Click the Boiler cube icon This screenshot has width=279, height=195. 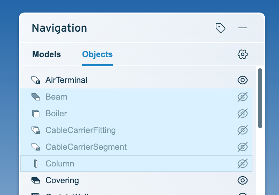click(36, 114)
